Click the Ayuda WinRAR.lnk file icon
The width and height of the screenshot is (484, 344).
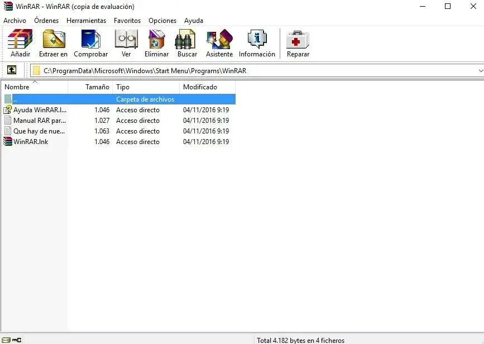pyautogui.click(x=8, y=109)
